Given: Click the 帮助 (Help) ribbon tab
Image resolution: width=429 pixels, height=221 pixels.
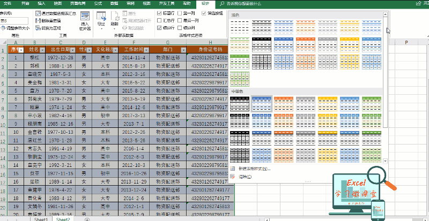Looking at the screenshot, I should pos(187,4).
